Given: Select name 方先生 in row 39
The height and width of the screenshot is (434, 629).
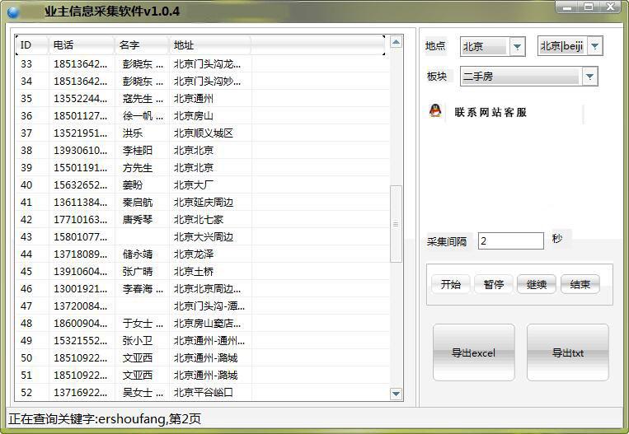Looking at the screenshot, I should point(137,167).
